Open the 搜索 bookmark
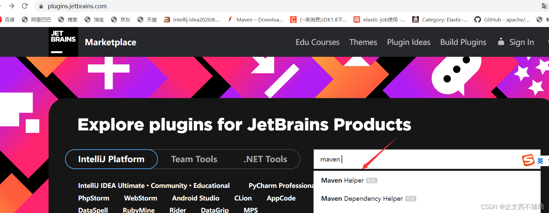 (68, 19)
